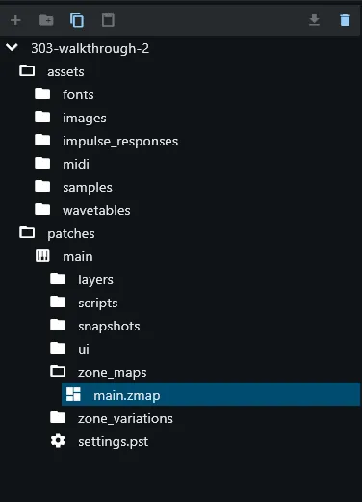Click the snapshots folder icon

[58, 326]
